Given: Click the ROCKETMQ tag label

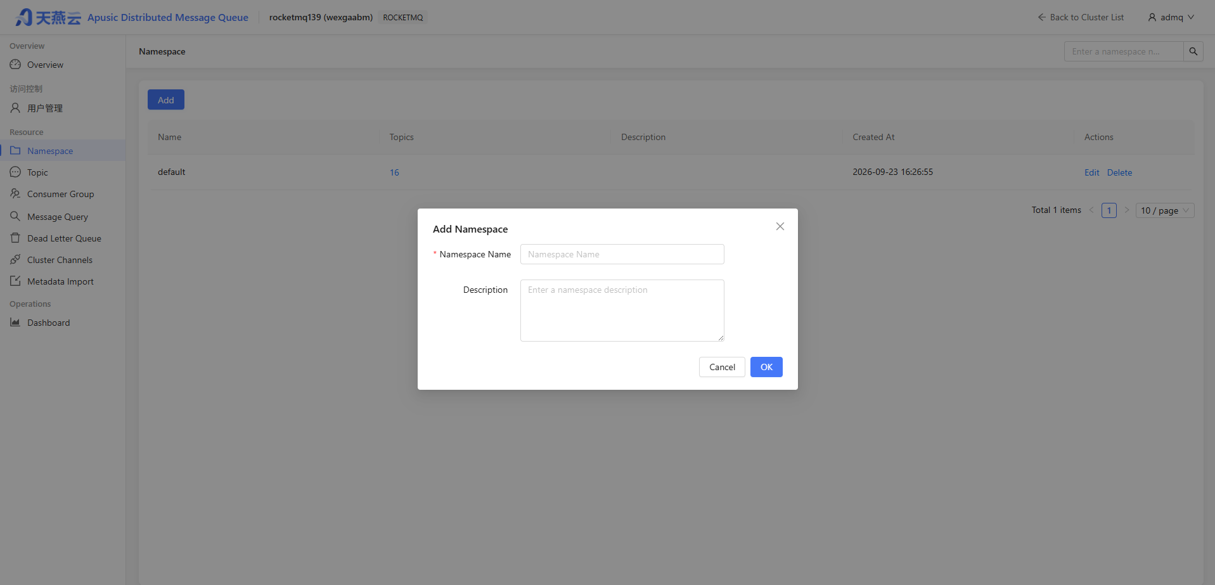Looking at the screenshot, I should 403,17.
